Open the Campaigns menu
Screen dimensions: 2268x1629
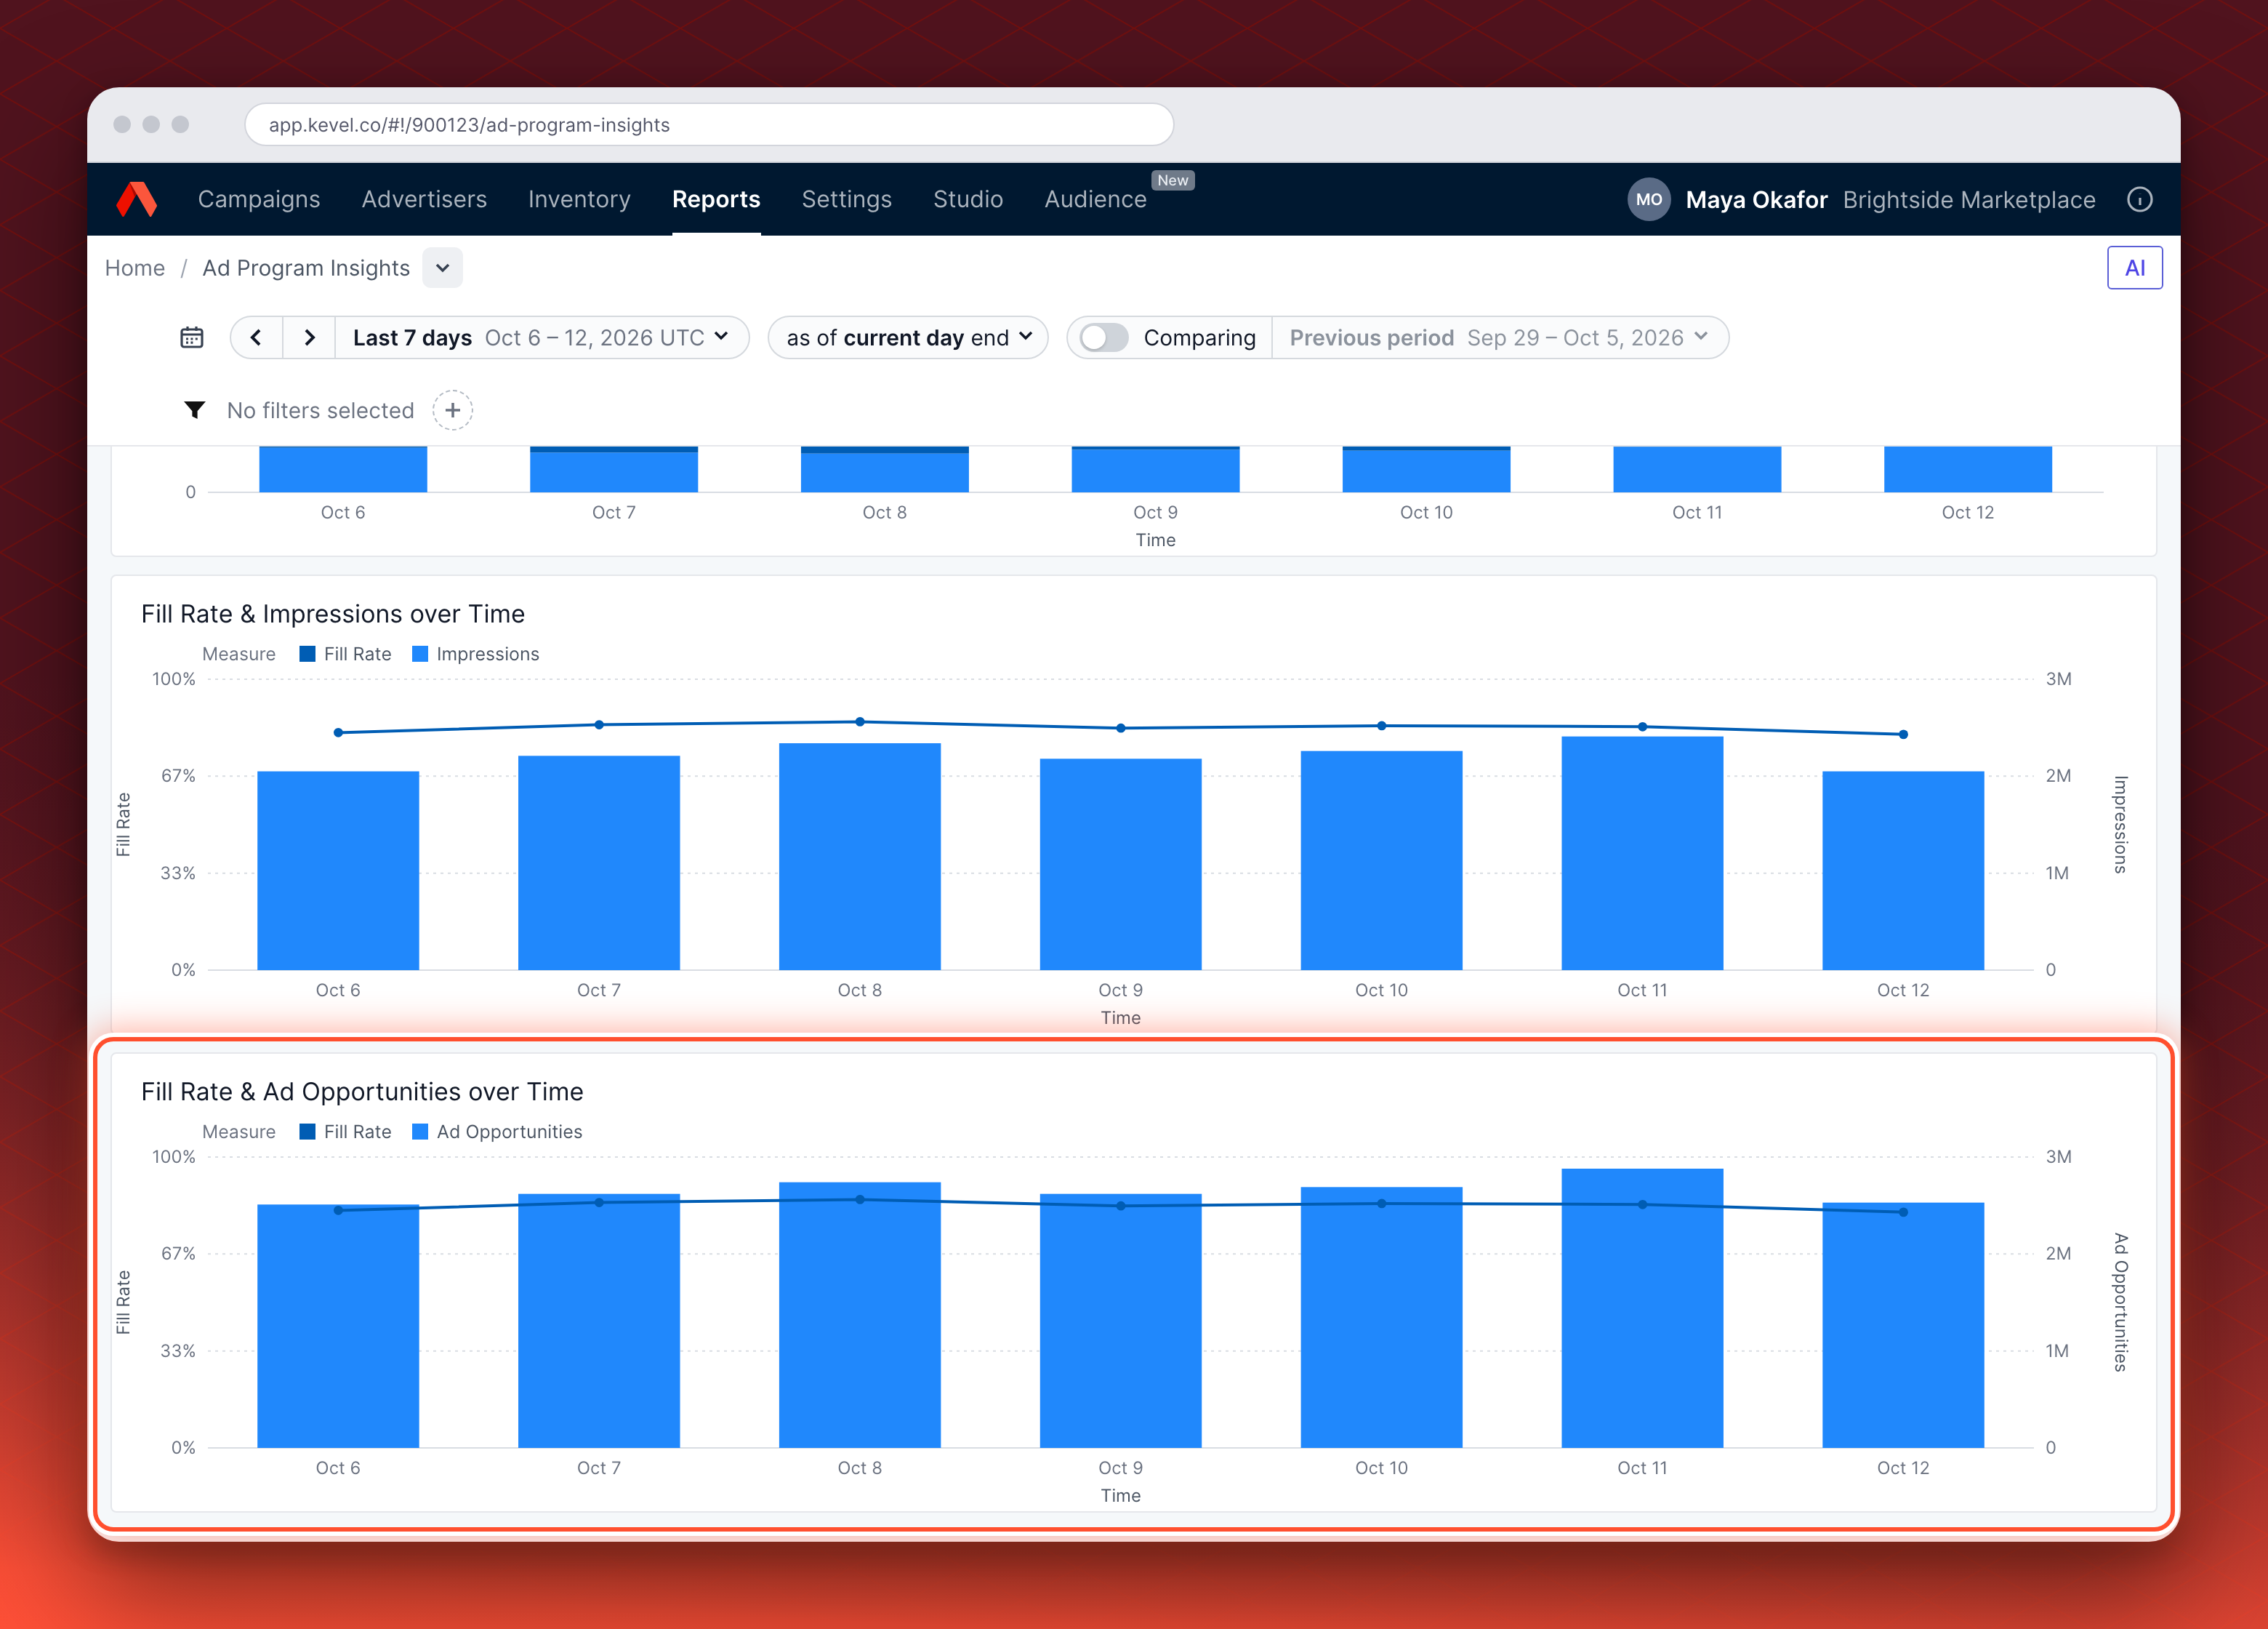point(259,199)
